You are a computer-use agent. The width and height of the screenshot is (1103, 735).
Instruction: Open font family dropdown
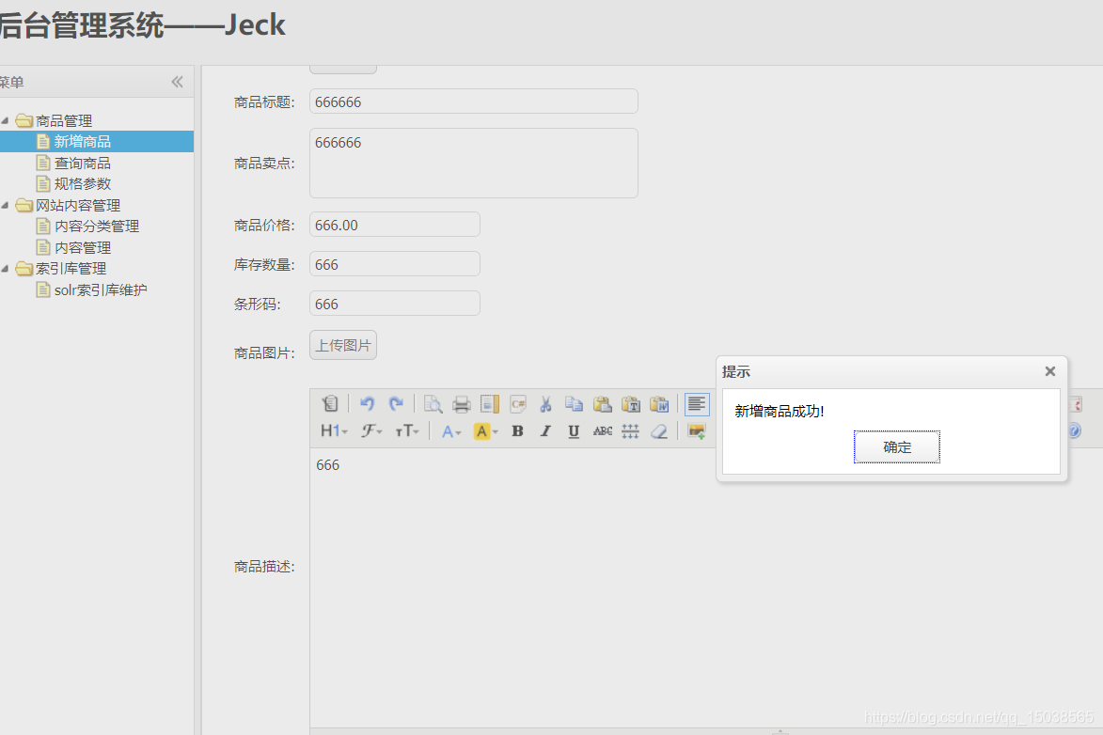(372, 431)
